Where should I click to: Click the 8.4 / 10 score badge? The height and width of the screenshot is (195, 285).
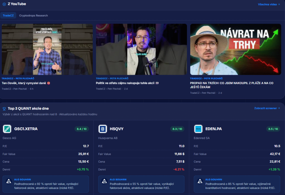[x=82, y=129]
